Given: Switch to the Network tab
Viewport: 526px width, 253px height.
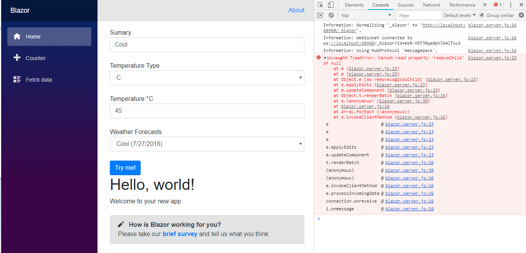Looking at the screenshot, I should (431, 5).
